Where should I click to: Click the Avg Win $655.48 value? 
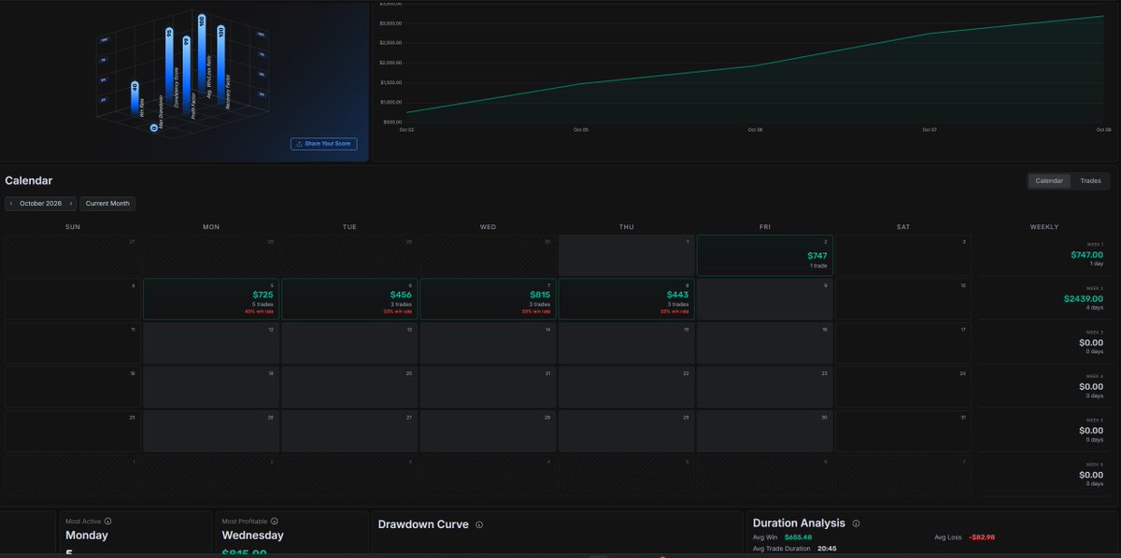tap(798, 537)
